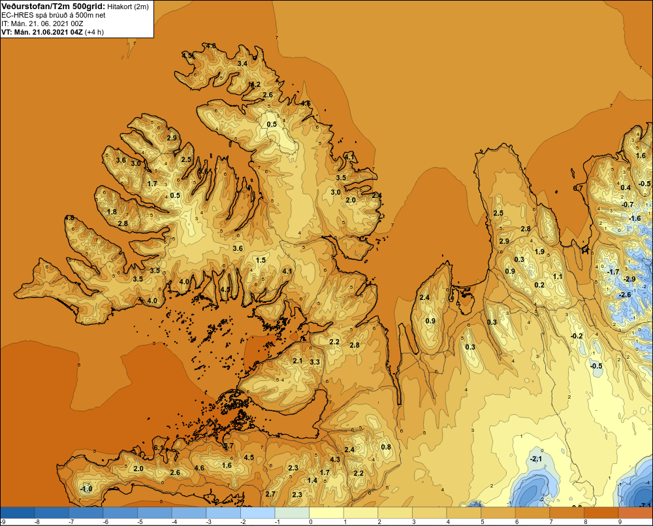Click the temperature value 3.3 on map
Image resolution: width=653 pixels, height=526 pixels.
(315, 362)
